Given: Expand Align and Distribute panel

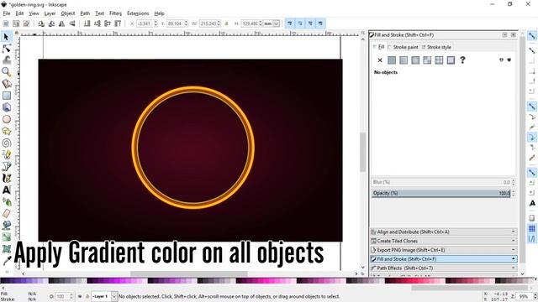Looking at the screenshot, I should [x=443, y=232].
